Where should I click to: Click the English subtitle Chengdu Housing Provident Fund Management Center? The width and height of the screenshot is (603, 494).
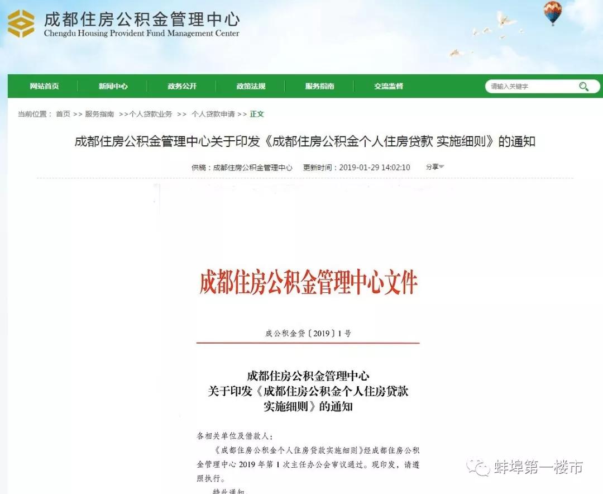[x=141, y=33]
